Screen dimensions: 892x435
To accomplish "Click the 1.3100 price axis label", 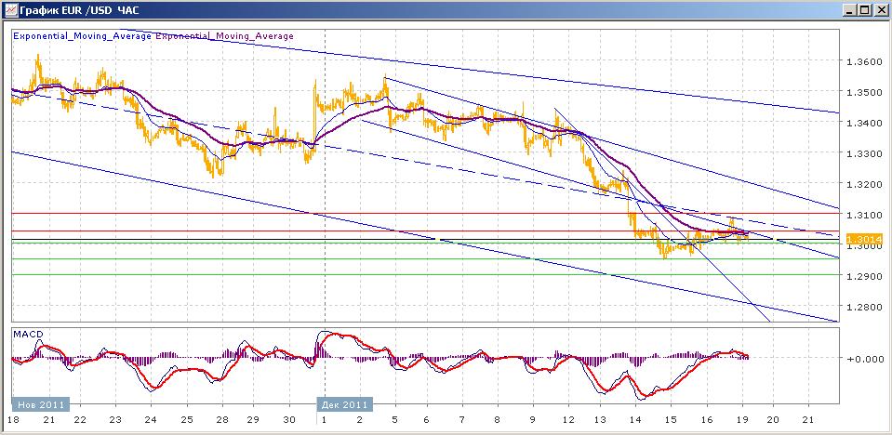I will click(x=864, y=215).
